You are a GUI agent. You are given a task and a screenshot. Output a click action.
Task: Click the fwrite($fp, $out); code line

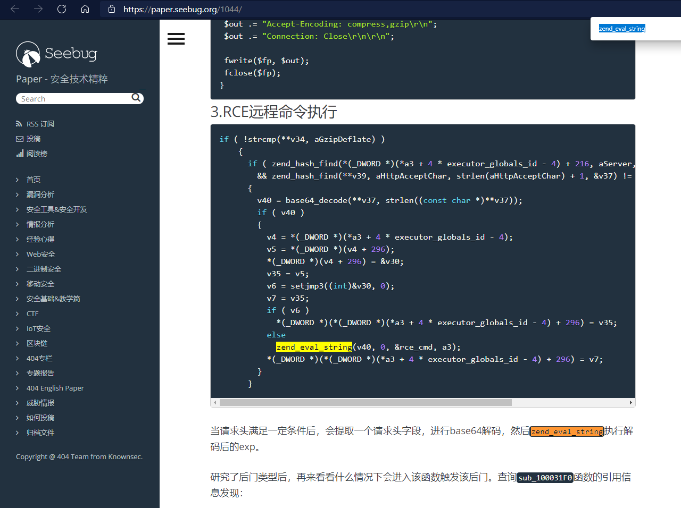tap(267, 61)
